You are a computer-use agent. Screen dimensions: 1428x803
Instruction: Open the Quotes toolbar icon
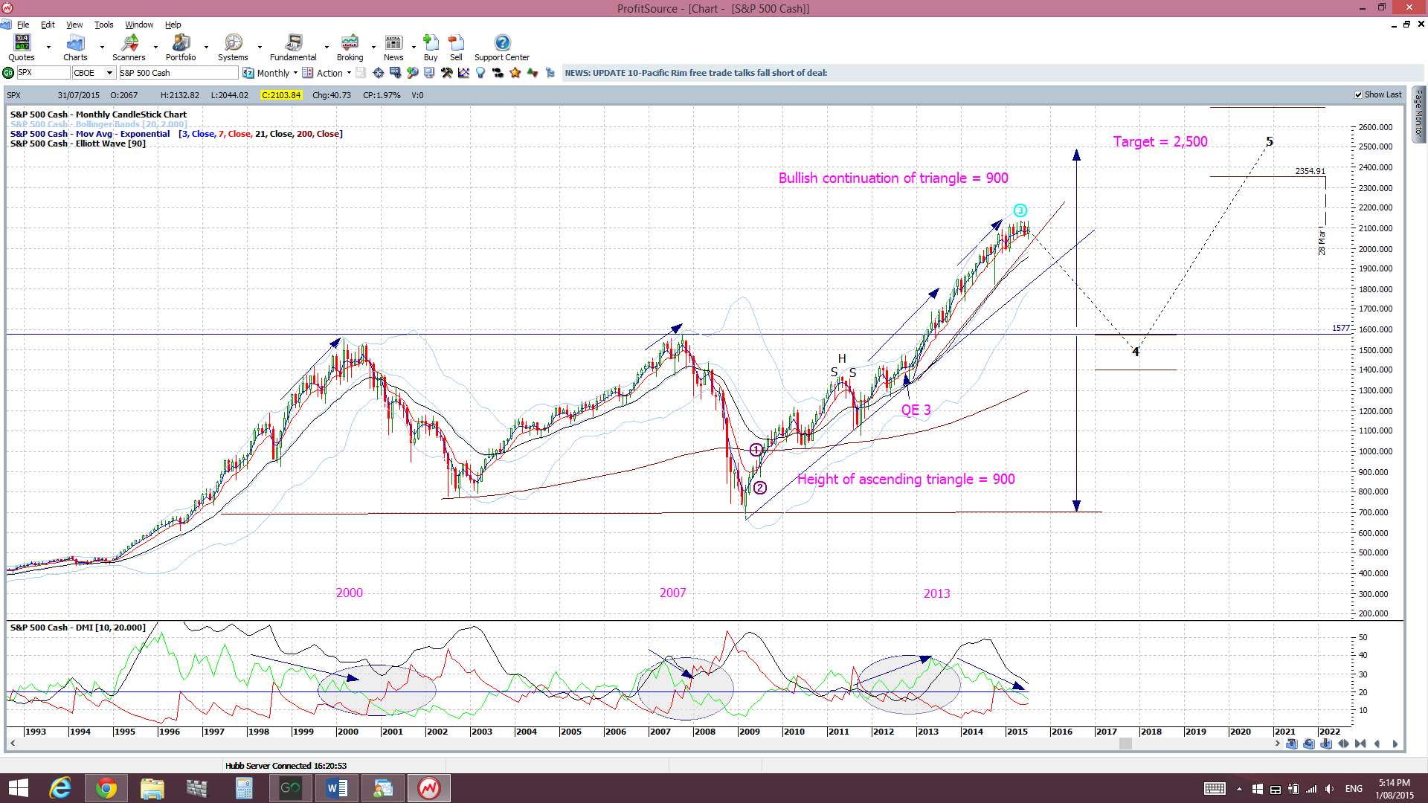click(x=22, y=48)
